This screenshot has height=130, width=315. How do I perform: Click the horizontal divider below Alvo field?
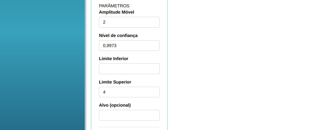pos(129,127)
